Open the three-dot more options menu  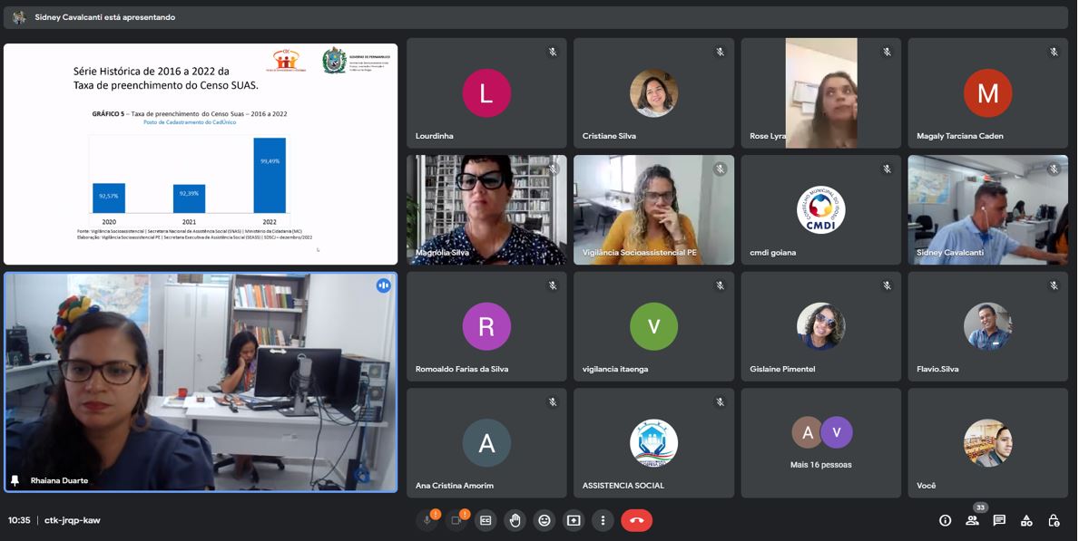tap(603, 520)
